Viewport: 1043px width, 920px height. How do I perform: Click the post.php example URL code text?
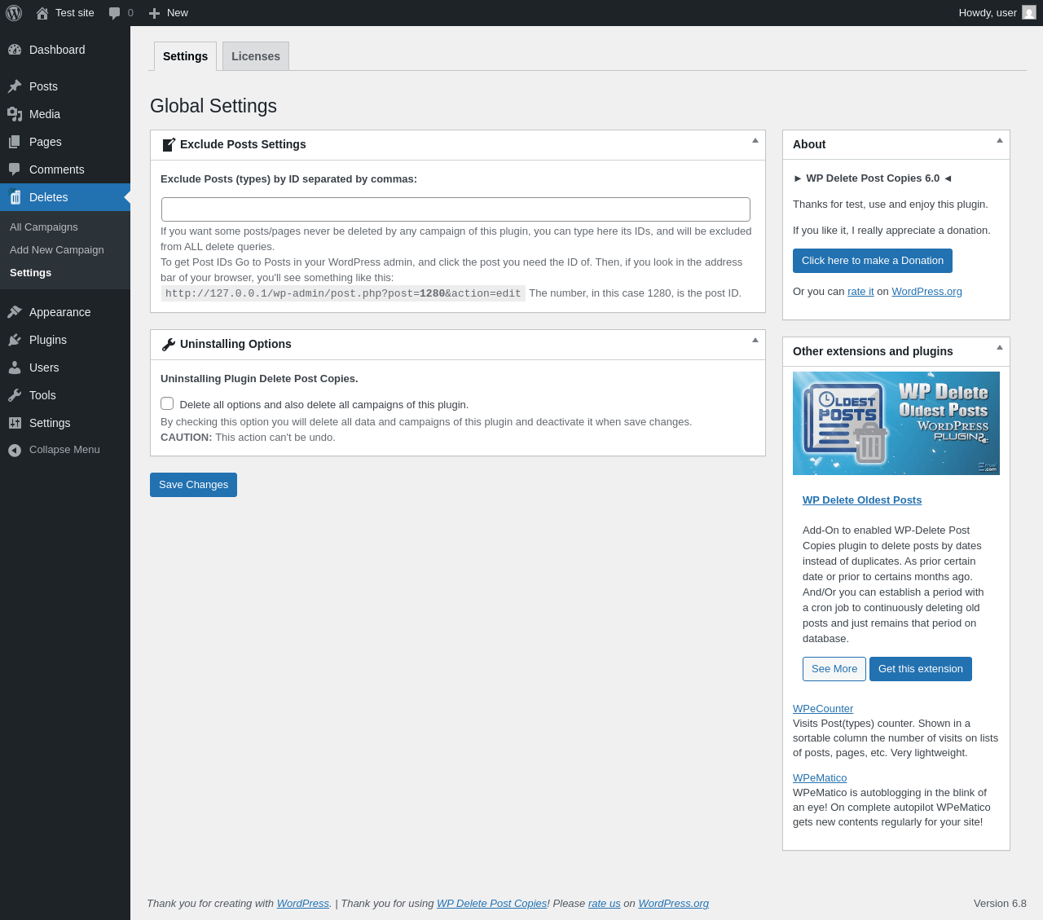click(343, 293)
